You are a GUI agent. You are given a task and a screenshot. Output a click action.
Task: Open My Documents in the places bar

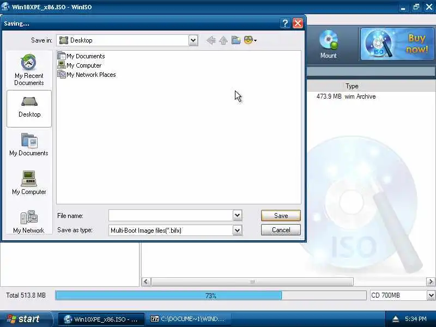pyautogui.click(x=29, y=144)
